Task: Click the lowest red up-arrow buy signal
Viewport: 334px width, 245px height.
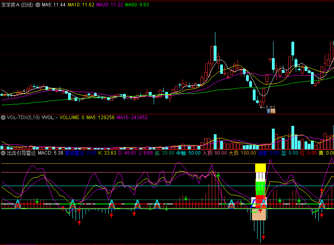Action: coord(264,237)
